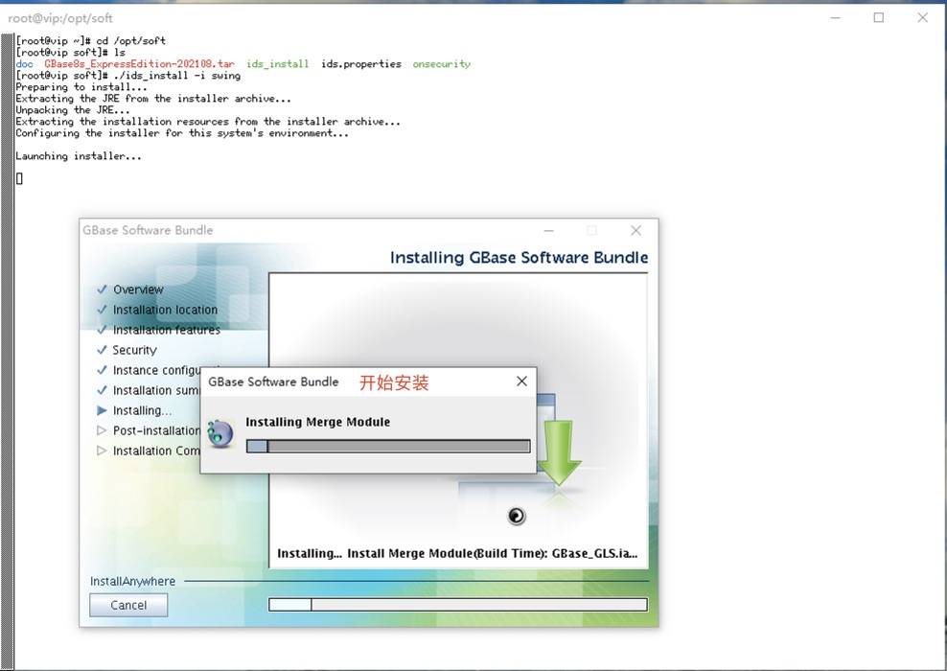Click the installer globe icon in the dialog
The width and height of the screenshot is (947, 671).
pos(220,433)
